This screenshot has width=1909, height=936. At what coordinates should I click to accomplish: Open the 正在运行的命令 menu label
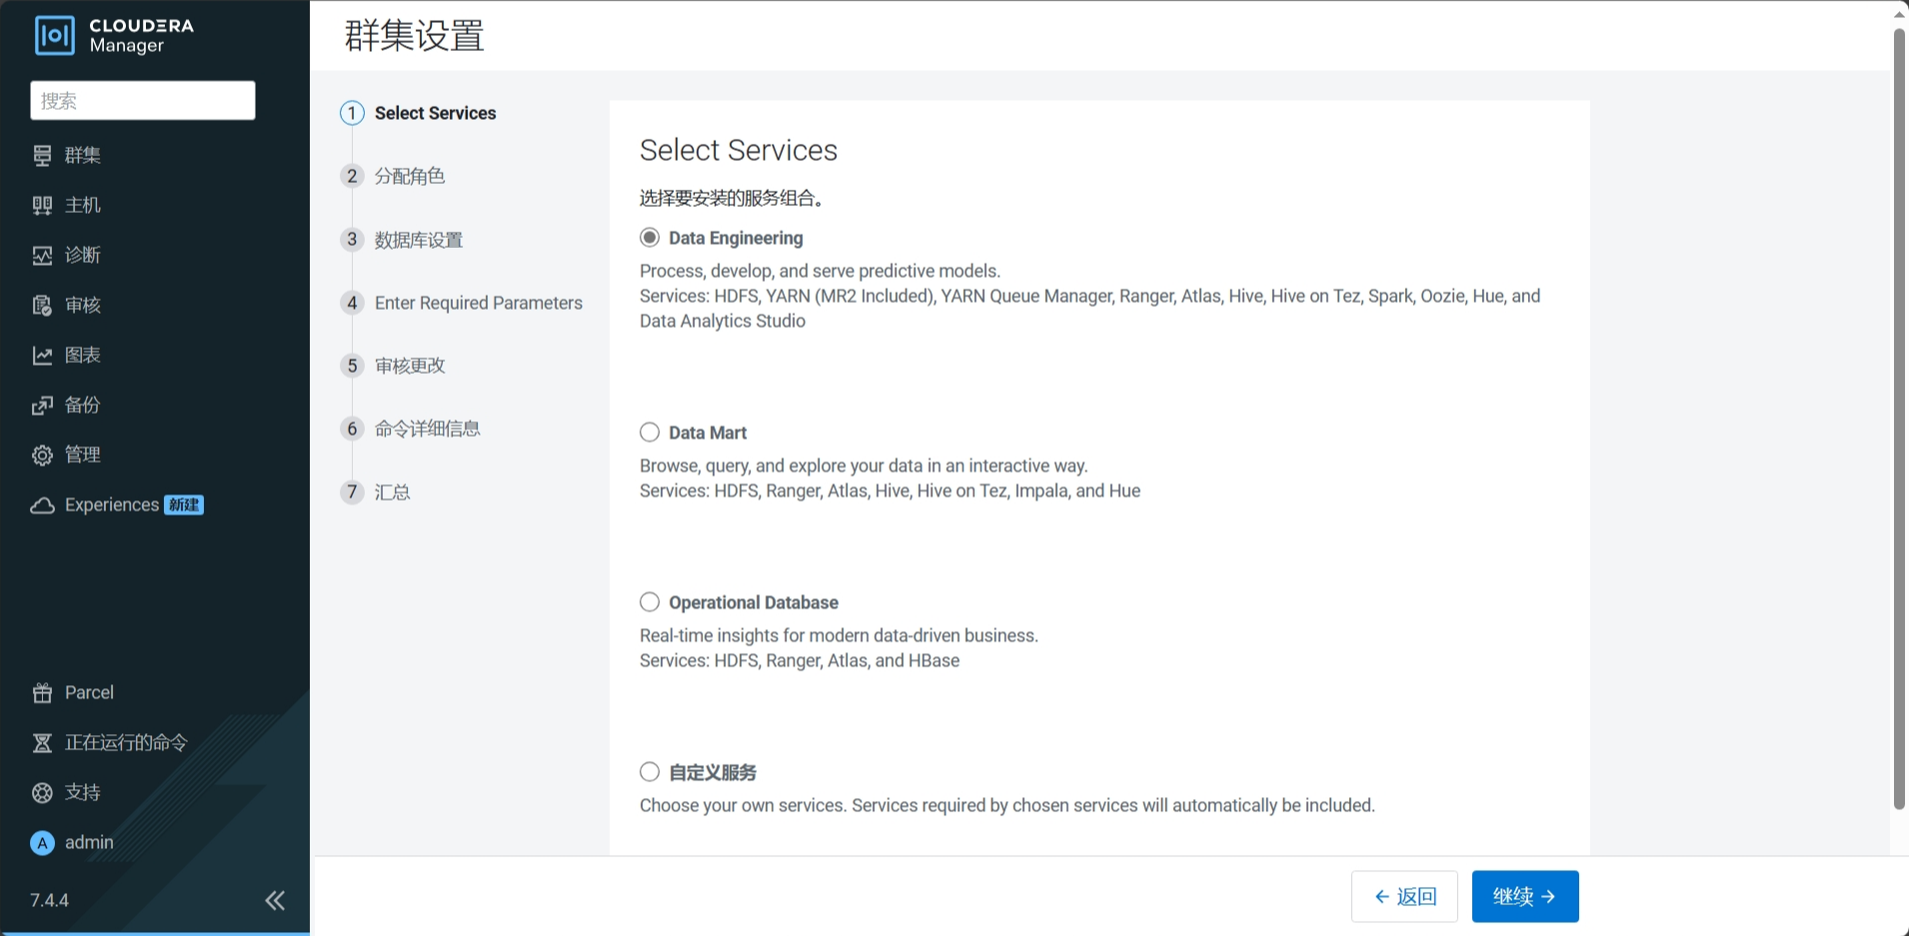(x=126, y=742)
